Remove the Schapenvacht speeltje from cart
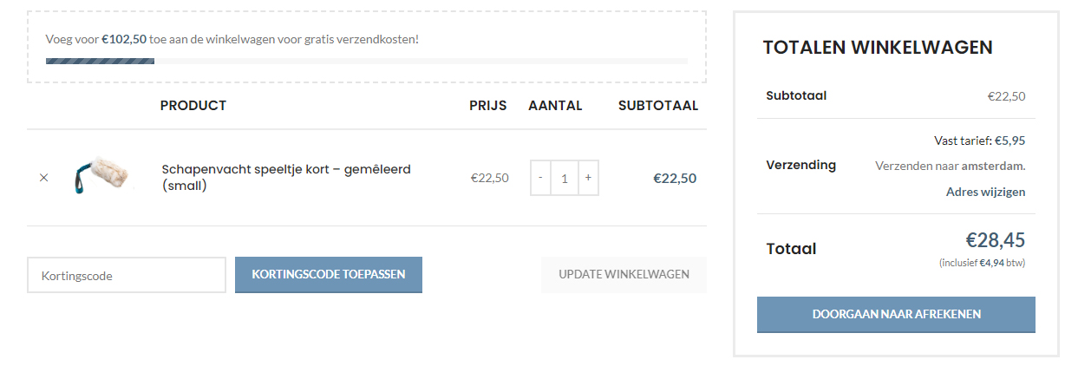Viewport: 1065px width, 366px height. pos(44,178)
